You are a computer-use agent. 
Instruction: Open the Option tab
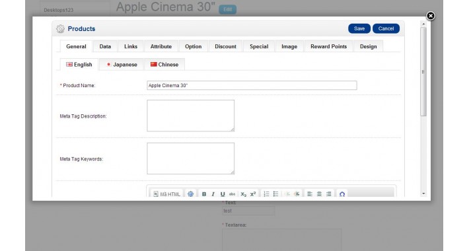coord(194,46)
